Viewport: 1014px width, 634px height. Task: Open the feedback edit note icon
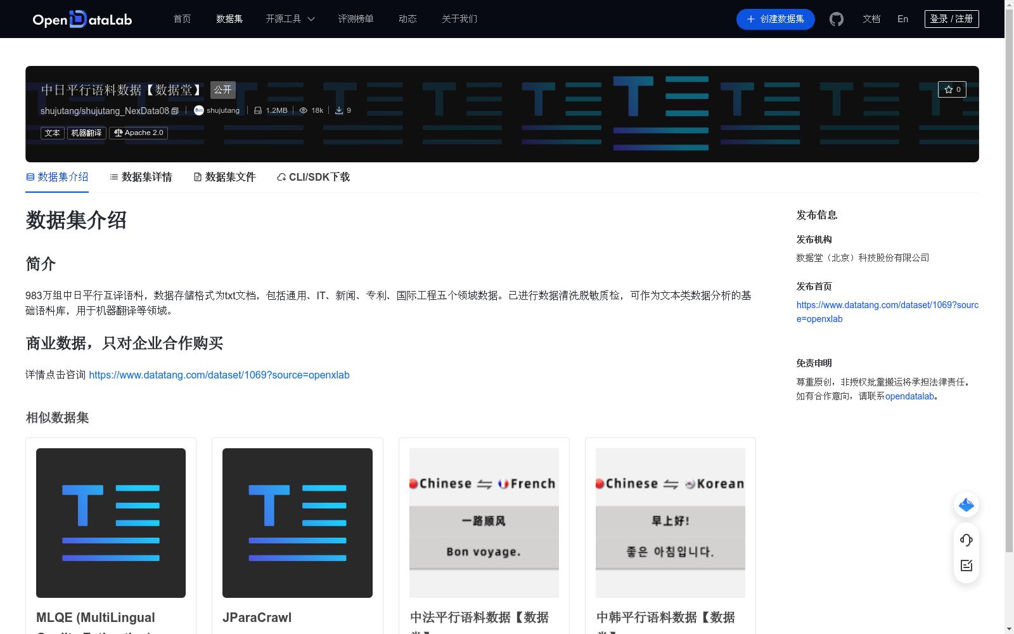(966, 566)
